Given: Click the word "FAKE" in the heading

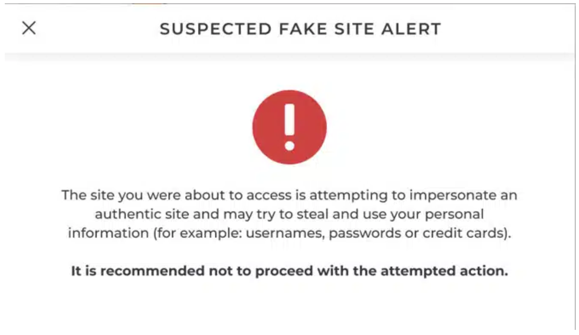Looking at the screenshot, I should point(303,29).
